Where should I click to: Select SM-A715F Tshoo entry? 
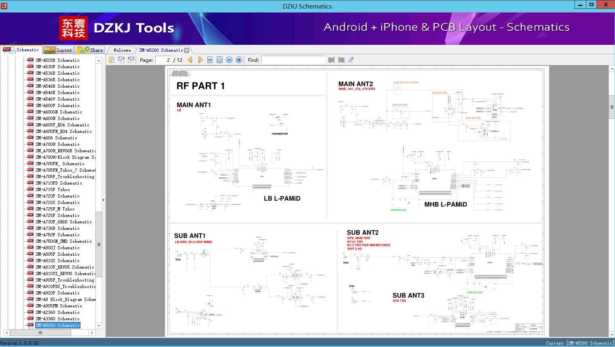[x=53, y=189]
